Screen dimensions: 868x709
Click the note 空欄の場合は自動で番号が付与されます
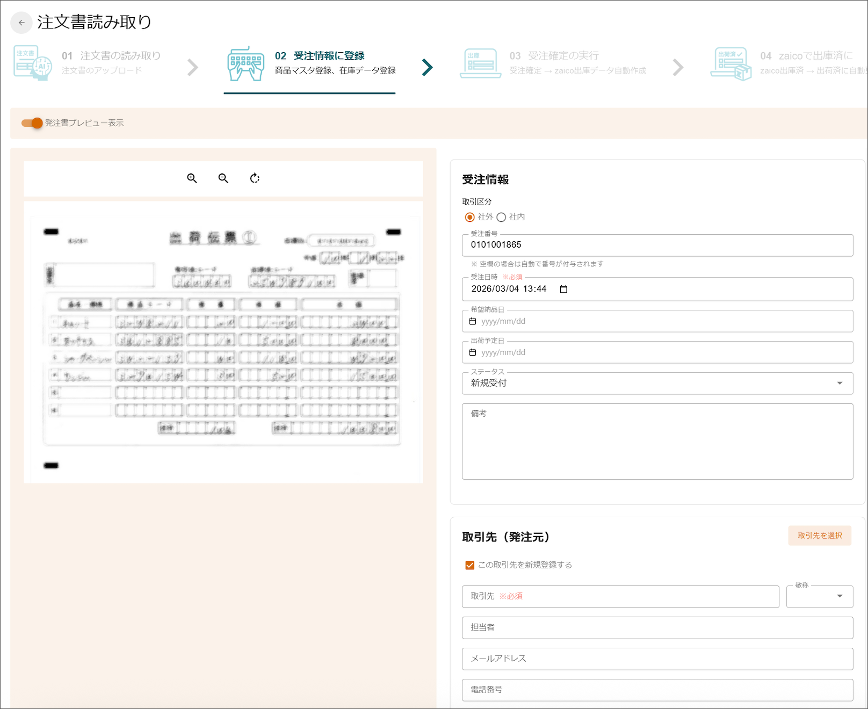537,264
